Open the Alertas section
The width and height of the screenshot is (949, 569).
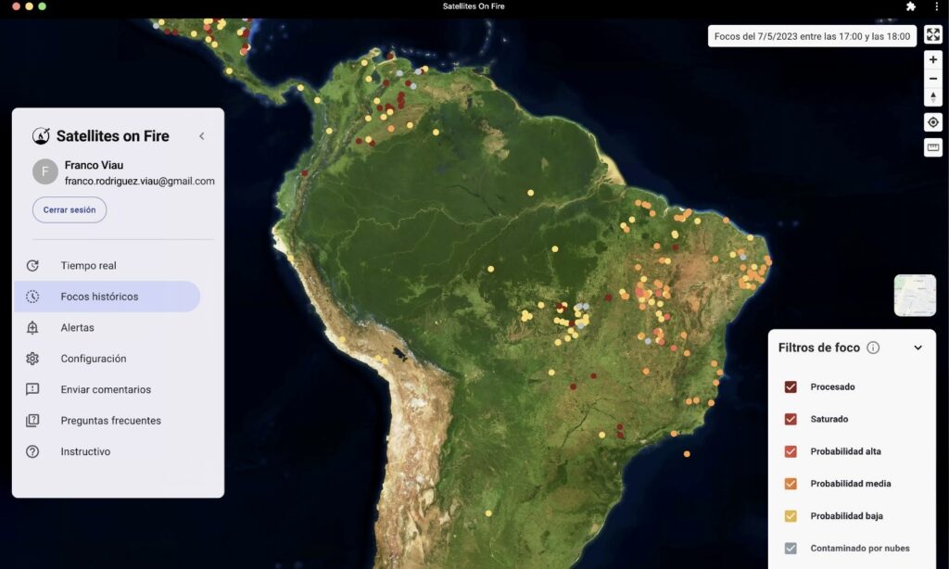point(77,328)
